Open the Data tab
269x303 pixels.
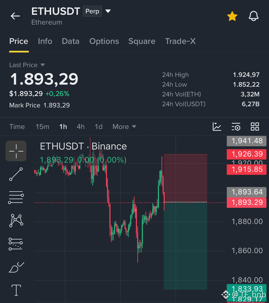point(70,41)
